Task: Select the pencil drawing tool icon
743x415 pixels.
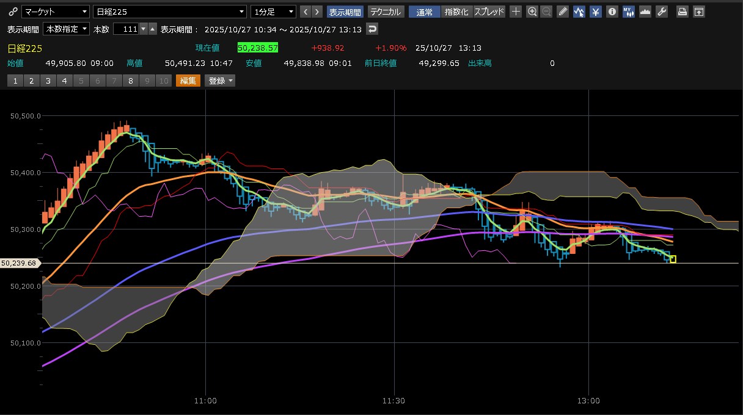Action: tap(563, 12)
